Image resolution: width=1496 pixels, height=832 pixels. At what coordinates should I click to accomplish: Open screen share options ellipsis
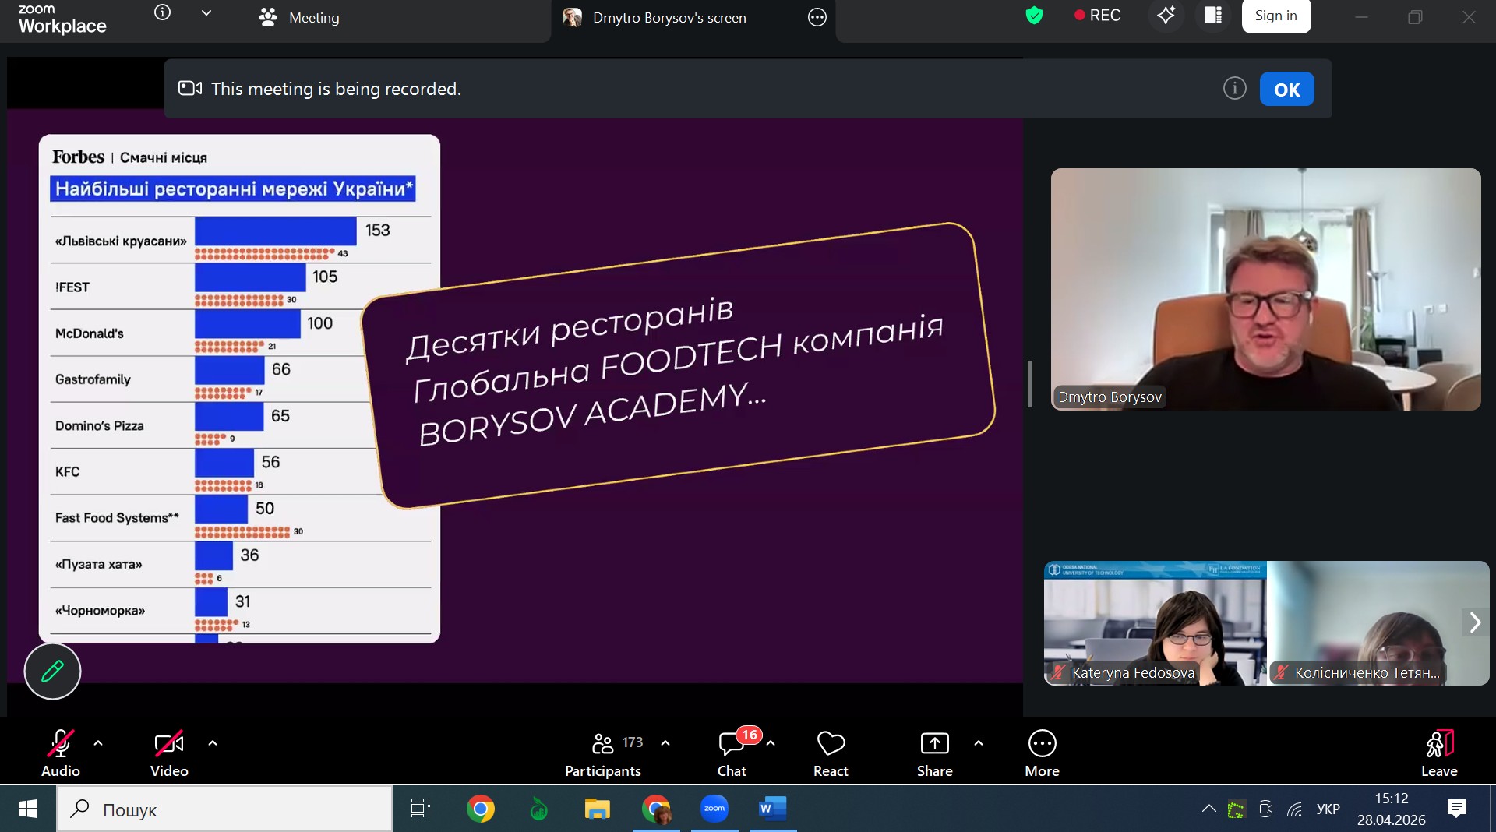coord(817,17)
